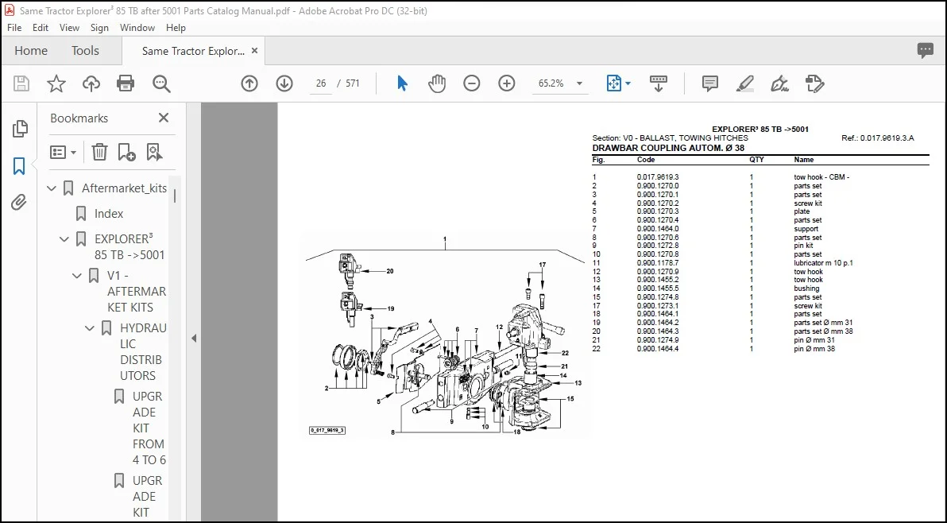The width and height of the screenshot is (947, 523).
Task: Collapse the EXPLORER³ 85 TB bookmark
Action: 64,239
